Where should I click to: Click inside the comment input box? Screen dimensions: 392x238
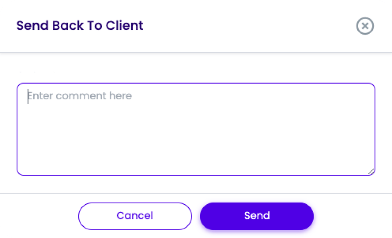(196, 129)
